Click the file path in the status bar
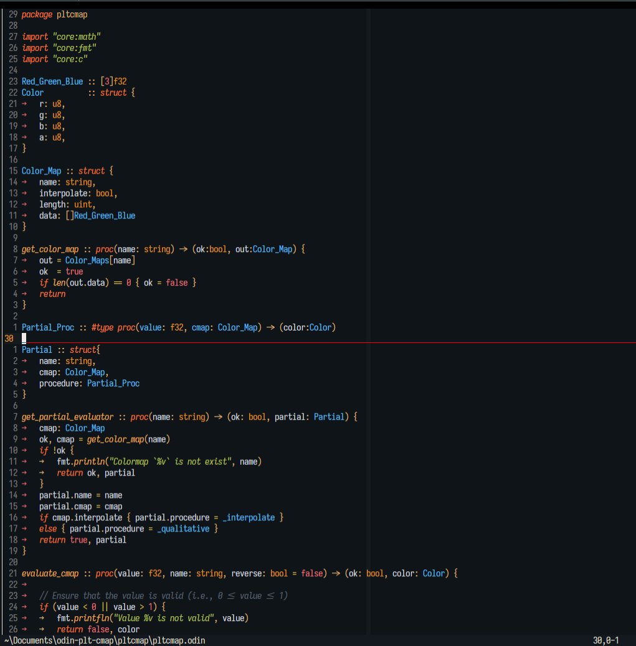This screenshot has height=646, width=636. coord(103,640)
